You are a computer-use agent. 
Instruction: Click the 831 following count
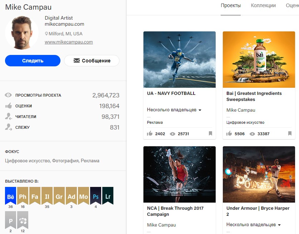114,127
